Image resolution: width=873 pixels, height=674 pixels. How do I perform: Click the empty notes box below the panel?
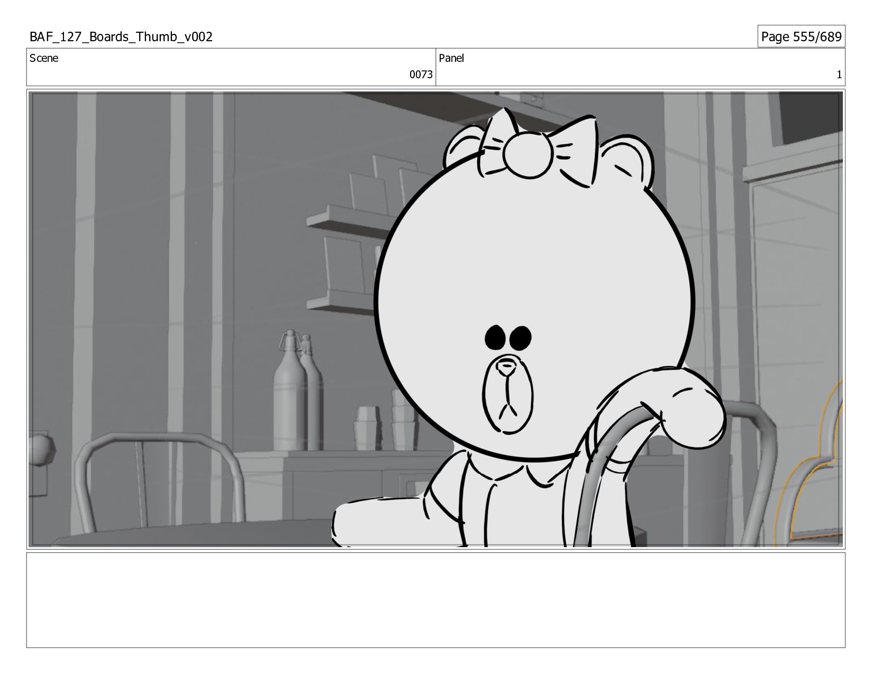click(x=435, y=600)
